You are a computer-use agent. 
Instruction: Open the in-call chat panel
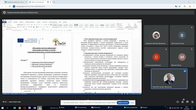tap(187, 102)
